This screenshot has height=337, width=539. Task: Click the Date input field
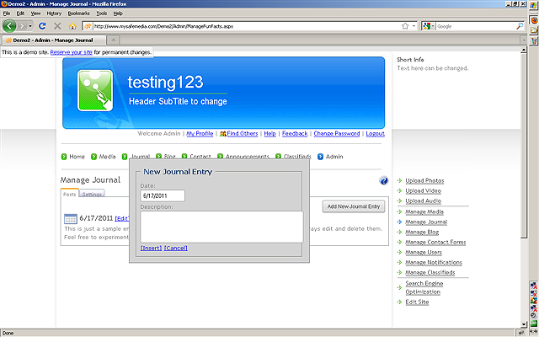point(162,195)
